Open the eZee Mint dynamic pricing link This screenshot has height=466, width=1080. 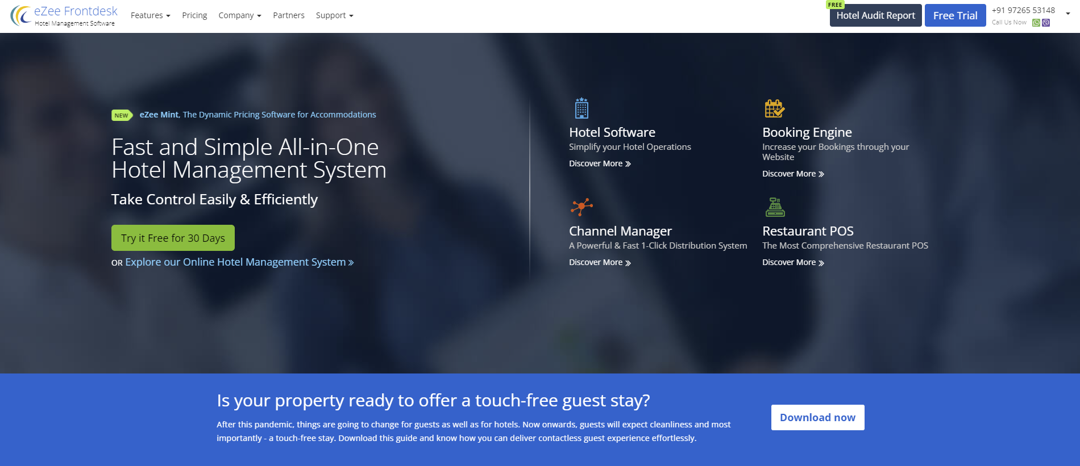257,115
